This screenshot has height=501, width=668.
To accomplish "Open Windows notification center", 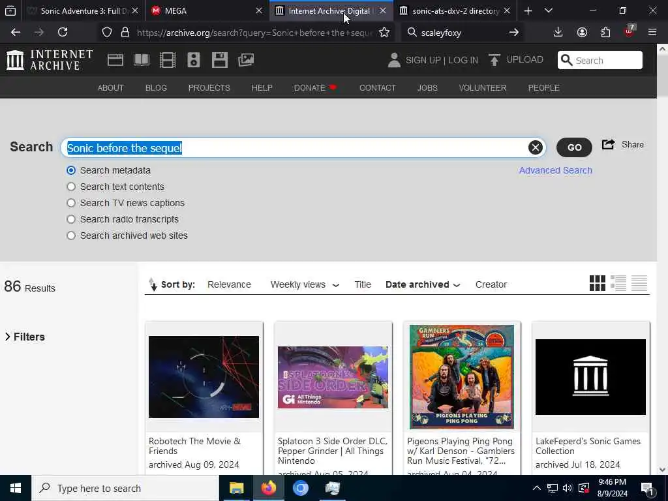I will tap(647, 488).
